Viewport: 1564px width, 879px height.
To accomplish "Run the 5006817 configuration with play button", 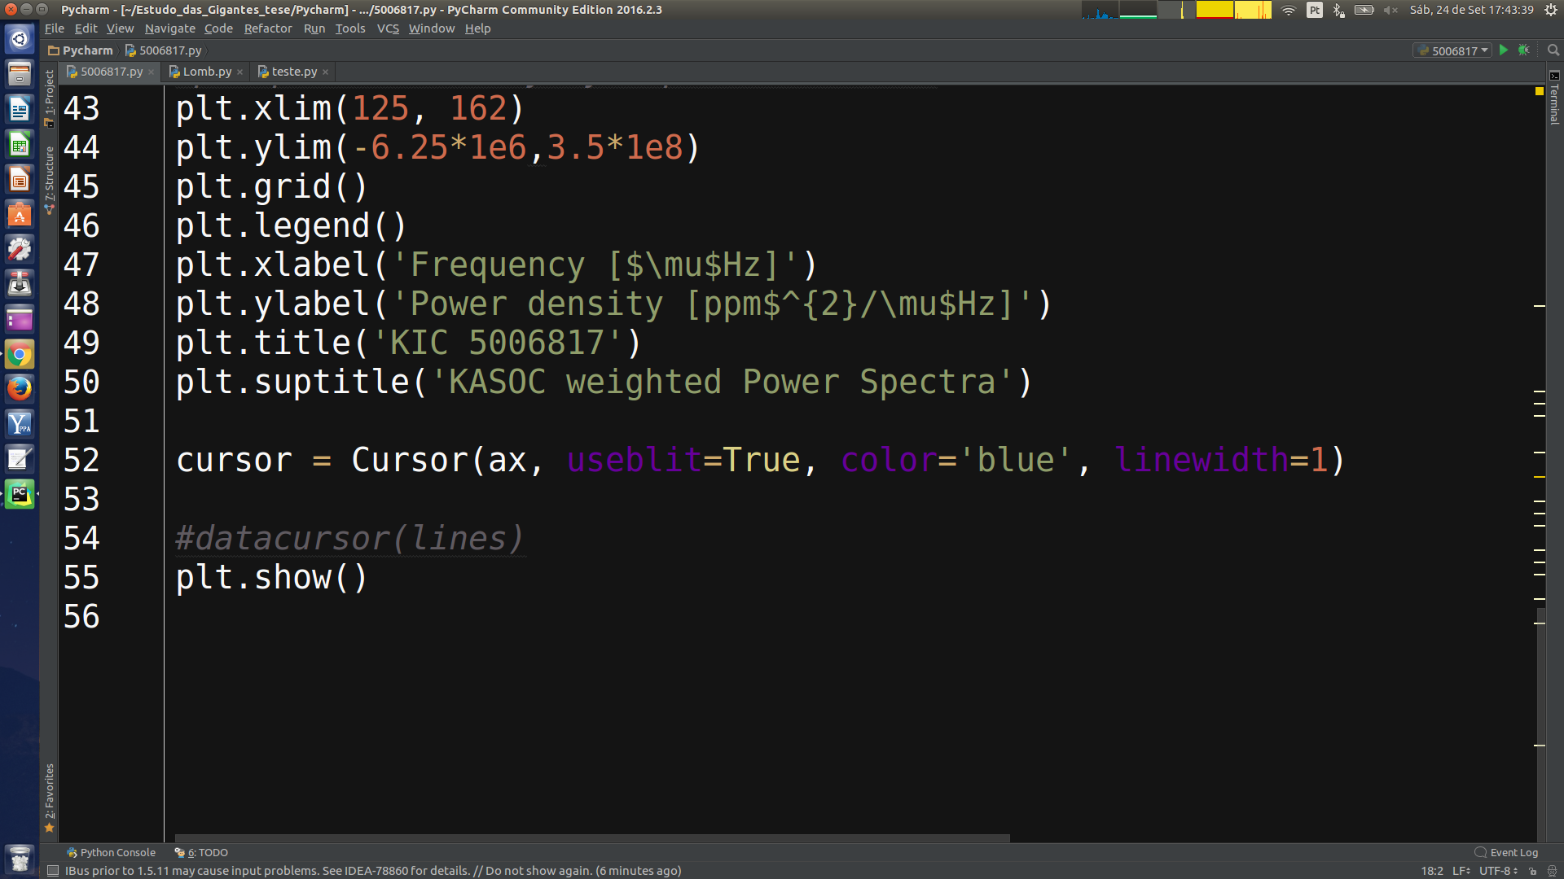I will click(1504, 50).
